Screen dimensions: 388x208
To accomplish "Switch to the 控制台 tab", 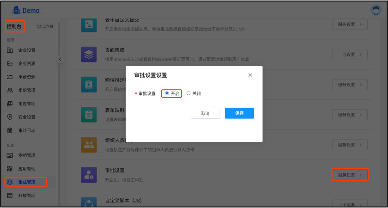I will click(15, 26).
